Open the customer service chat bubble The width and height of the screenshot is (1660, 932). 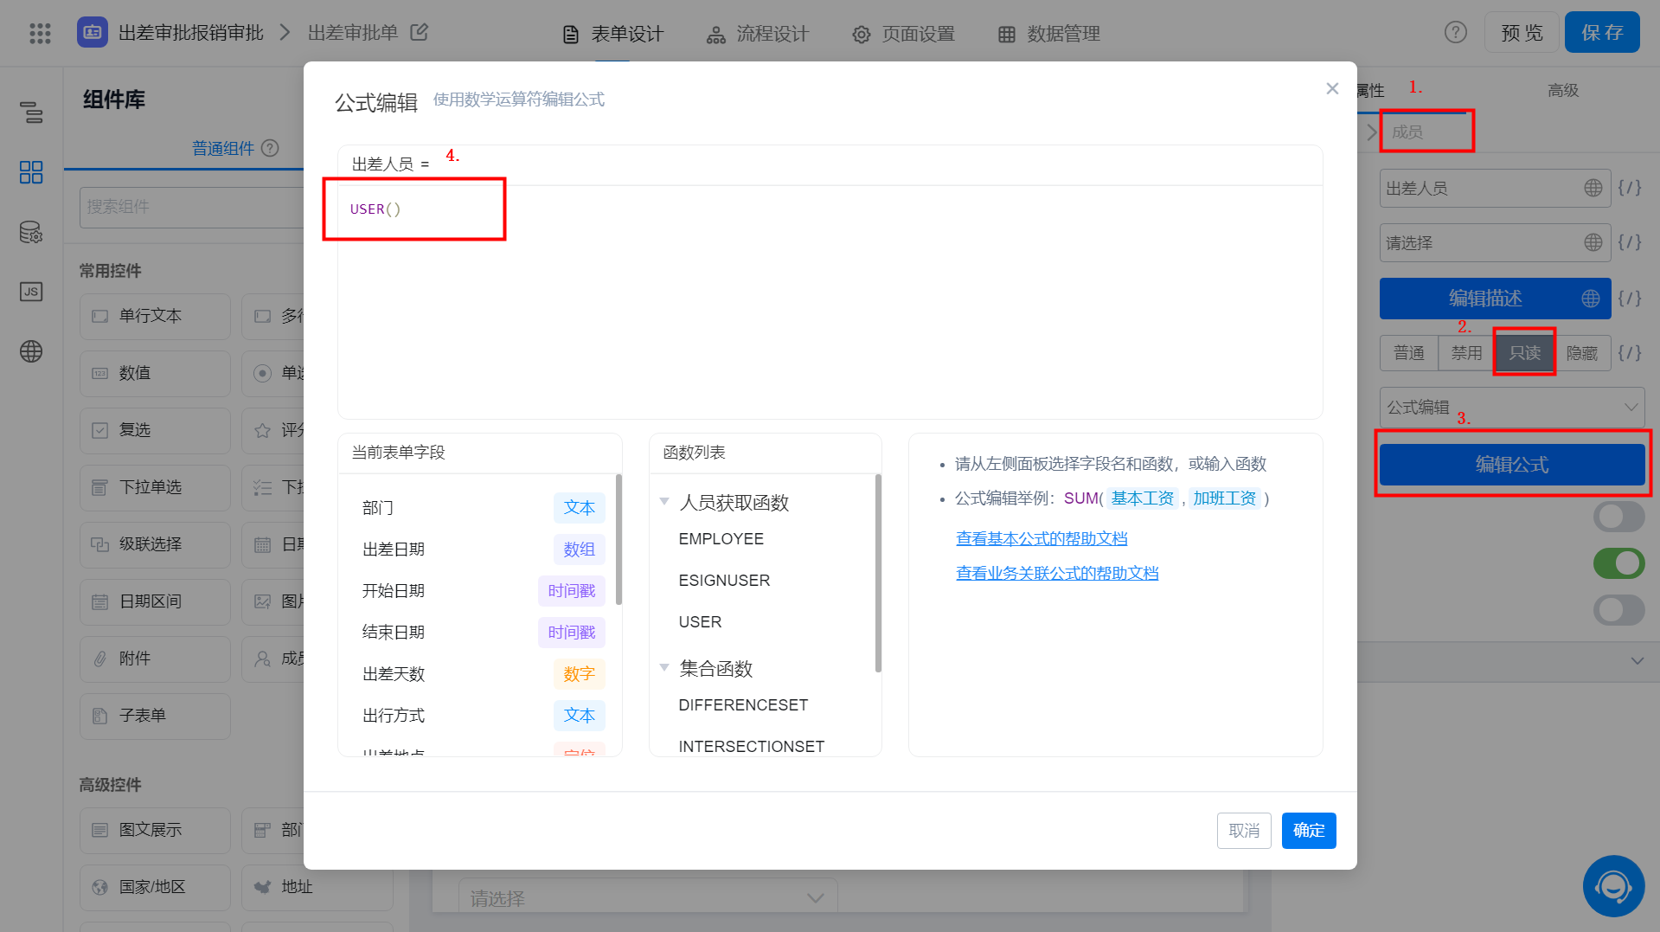click(x=1613, y=885)
